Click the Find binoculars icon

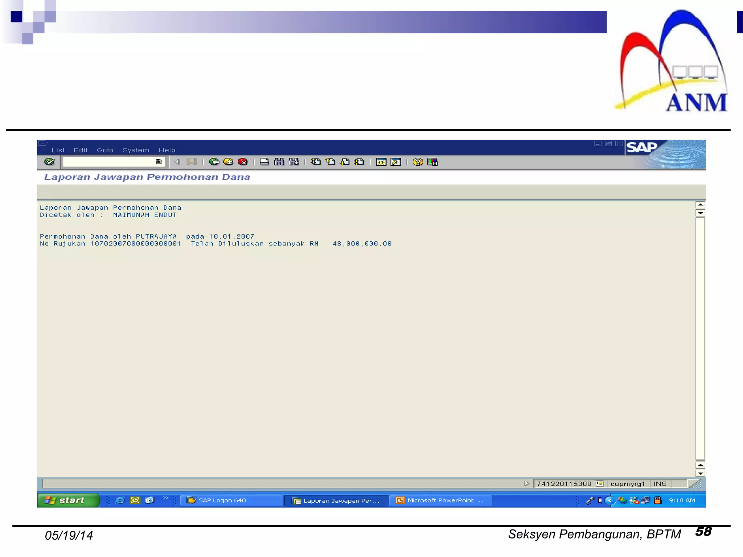(x=279, y=162)
